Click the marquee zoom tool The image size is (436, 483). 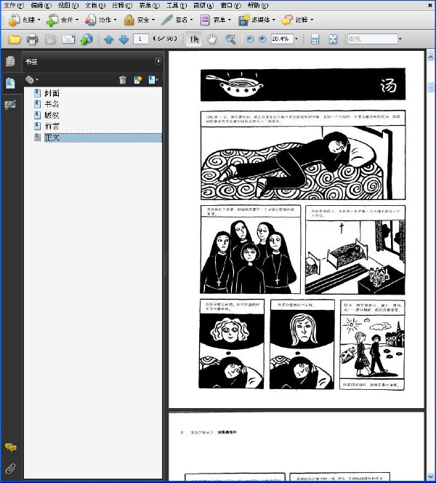click(230, 39)
